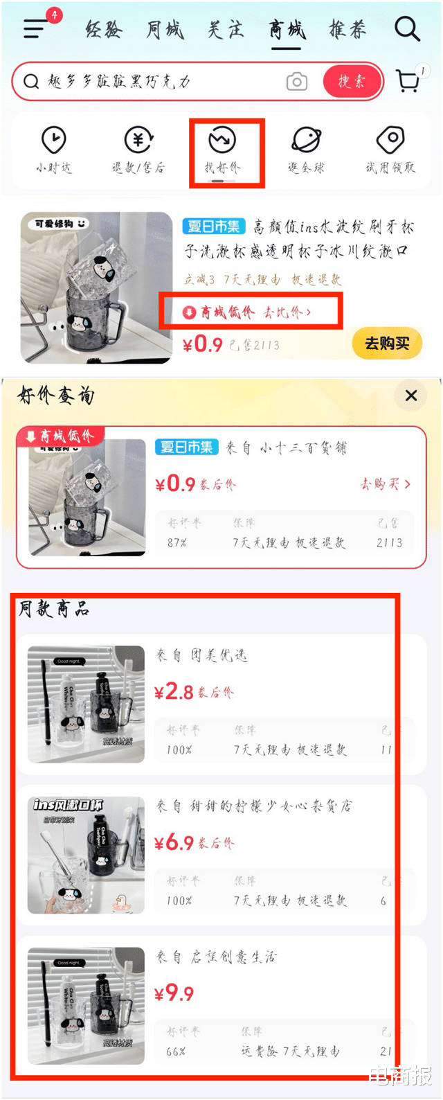Image resolution: width=443 pixels, height=1100 pixels.
Task: Open the 逛全球 planet icon
Action: pos(306,150)
